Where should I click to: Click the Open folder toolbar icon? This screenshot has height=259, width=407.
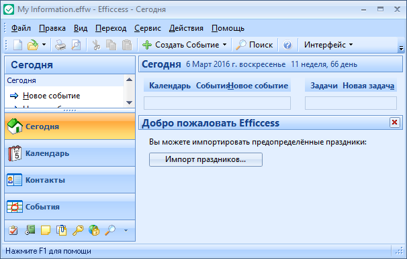click(x=33, y=45)
